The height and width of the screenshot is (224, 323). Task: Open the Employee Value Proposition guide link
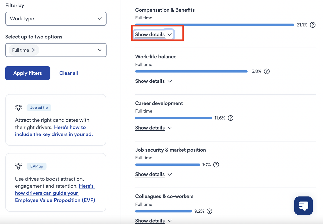pos(55,200)
